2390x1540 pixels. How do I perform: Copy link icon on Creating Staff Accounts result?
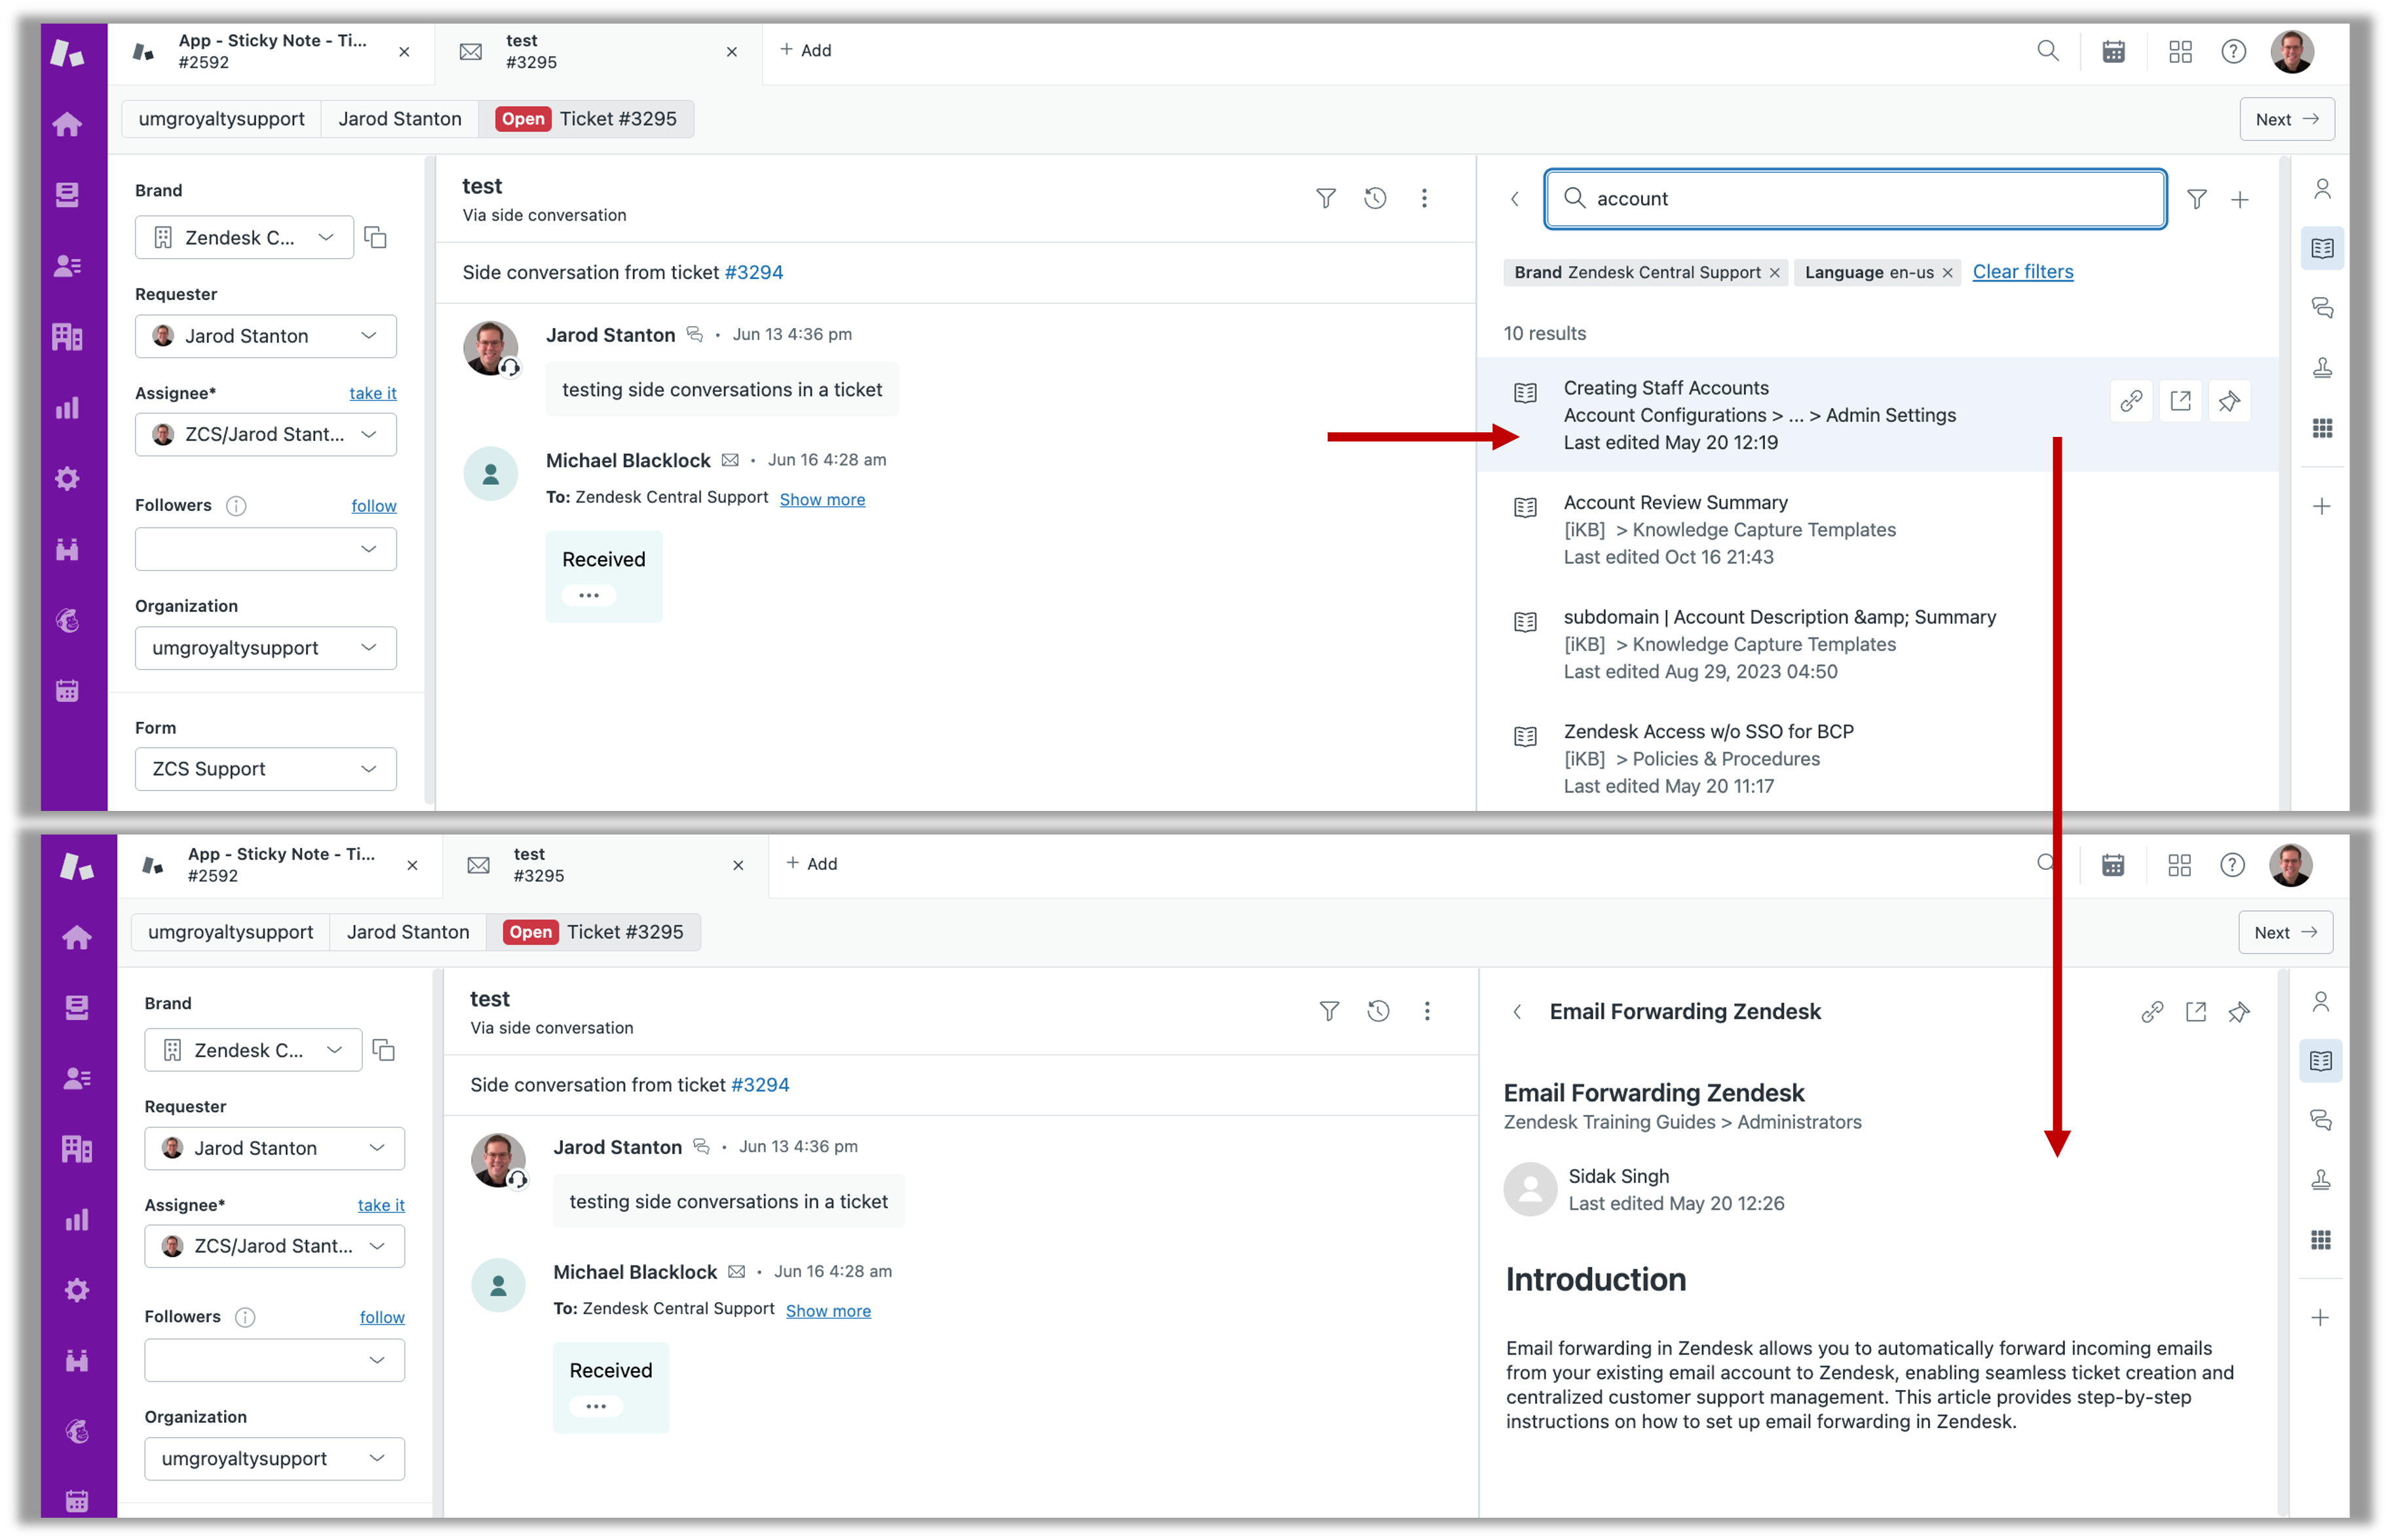[x=2131, y=401]
